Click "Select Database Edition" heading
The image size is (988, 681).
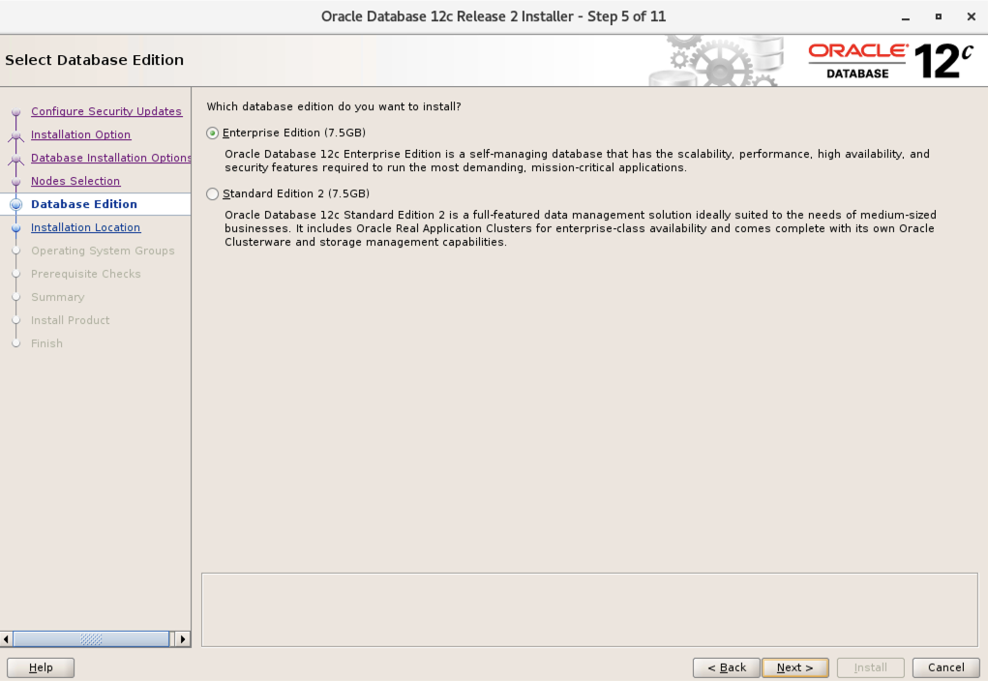tap(95, 60)
